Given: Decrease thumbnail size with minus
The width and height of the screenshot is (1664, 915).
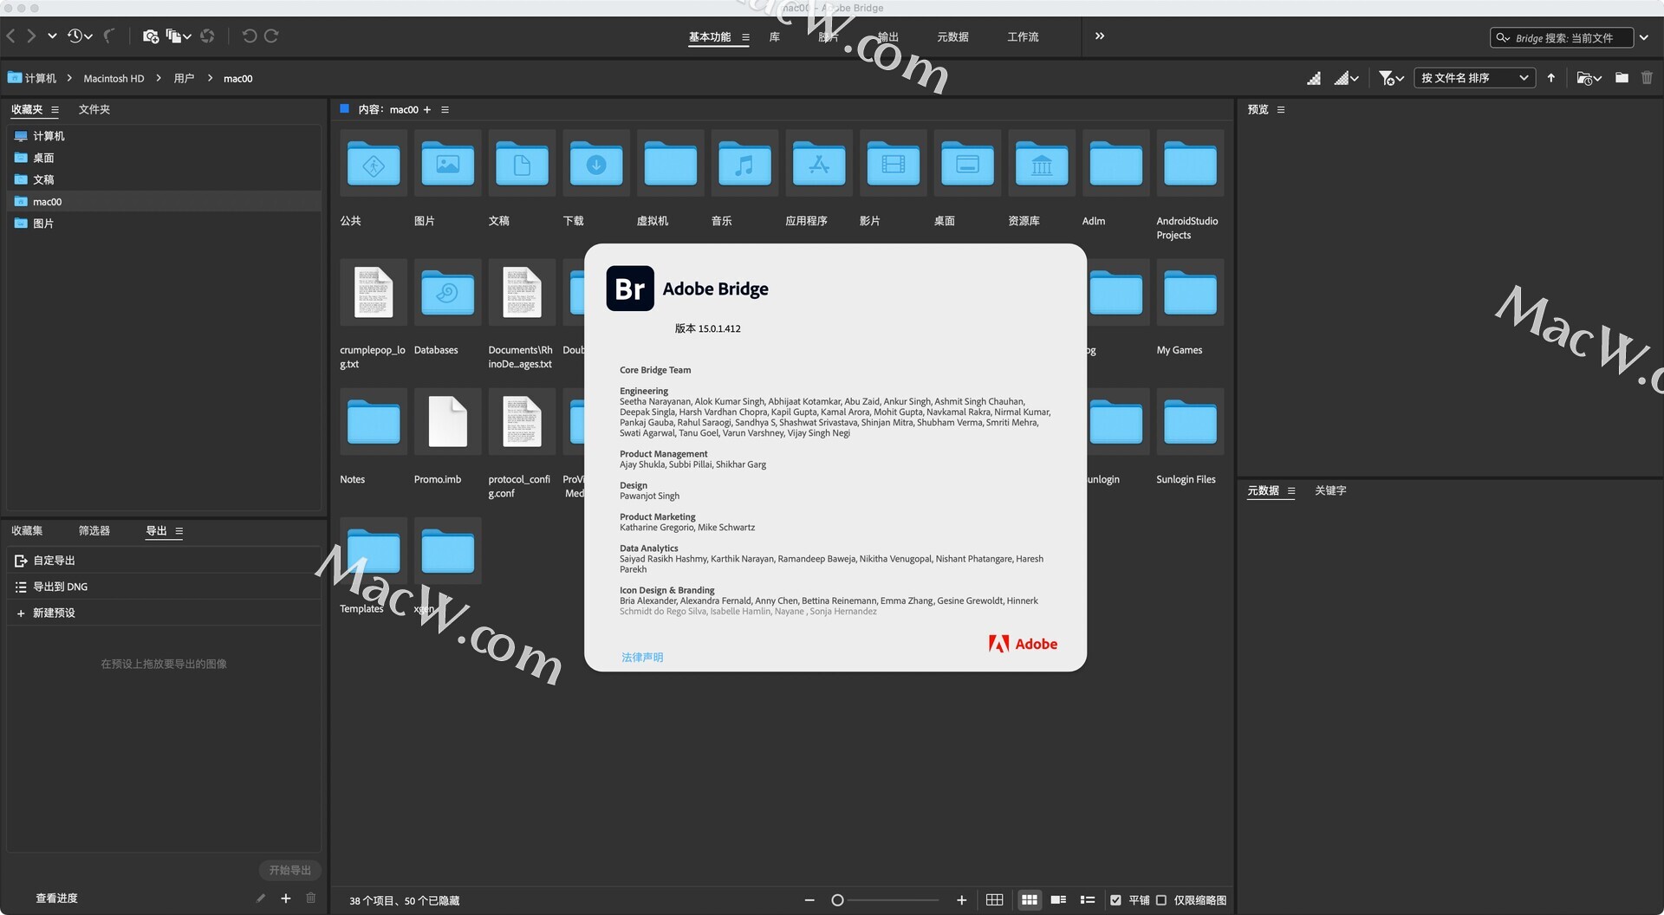Looking at the screenshot, I should [x=809, y=900].
